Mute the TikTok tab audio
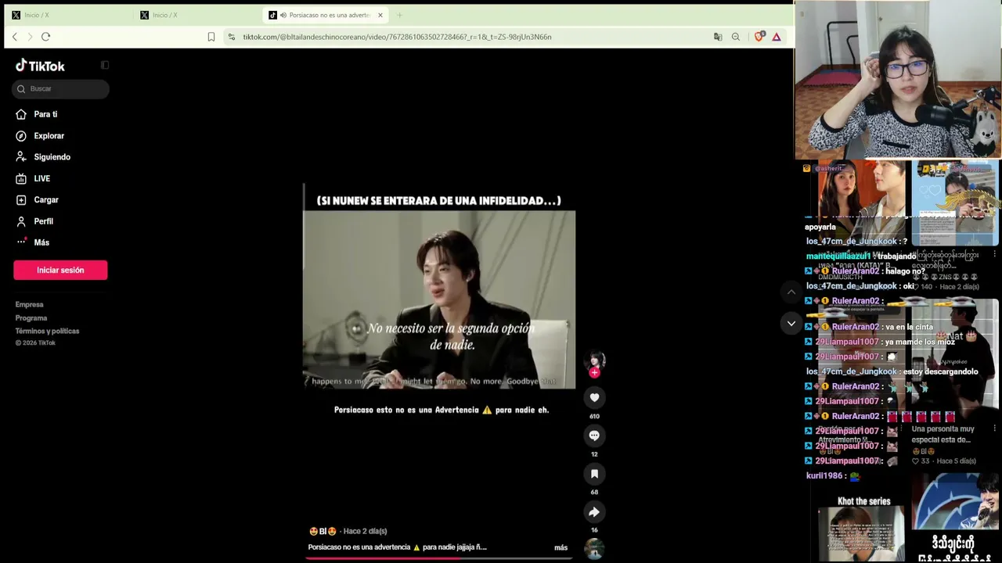Screen dimensions: 1002x563 click(283, 15)
